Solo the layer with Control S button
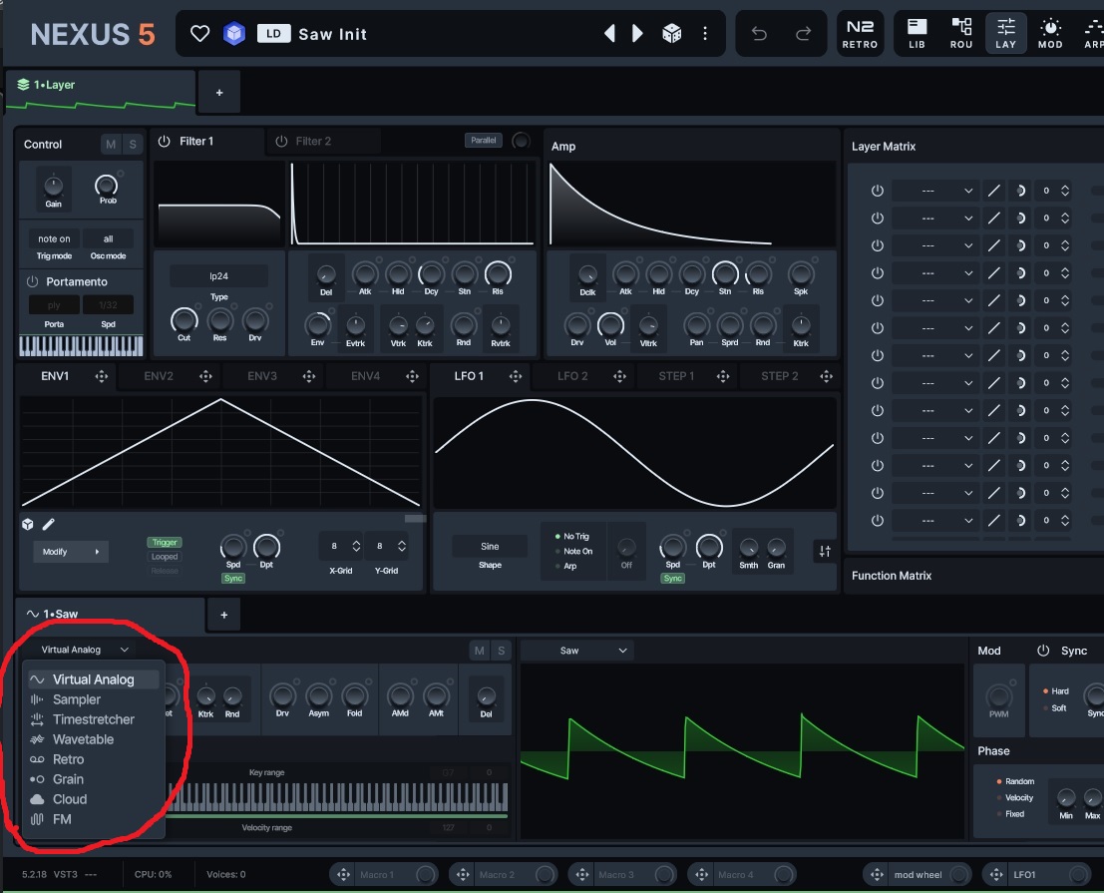This screenshot has width=1104, height=893. [x=133, y=145]
